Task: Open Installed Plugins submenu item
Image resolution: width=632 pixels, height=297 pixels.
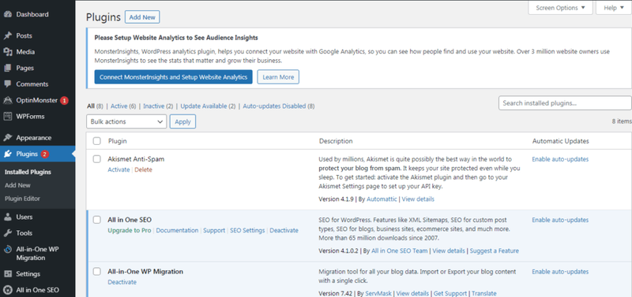Action: coord(28,172)
